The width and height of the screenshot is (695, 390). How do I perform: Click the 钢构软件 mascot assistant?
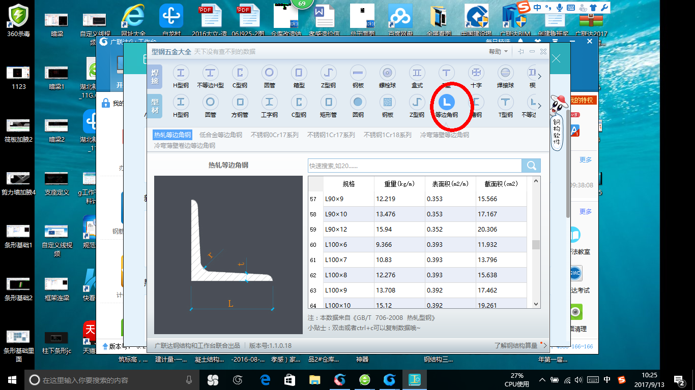click(x=558, y=122)
